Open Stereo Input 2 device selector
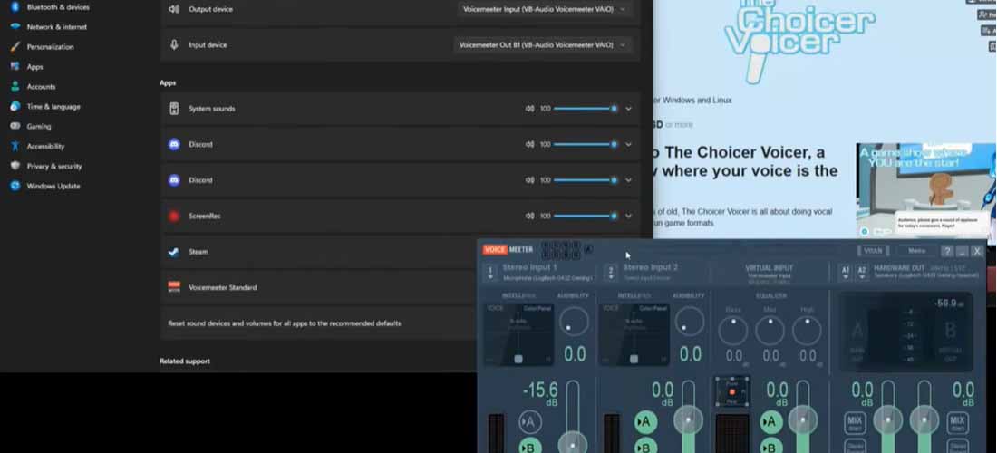This screenshot has width=997, height=453. [x=611, y=274]
